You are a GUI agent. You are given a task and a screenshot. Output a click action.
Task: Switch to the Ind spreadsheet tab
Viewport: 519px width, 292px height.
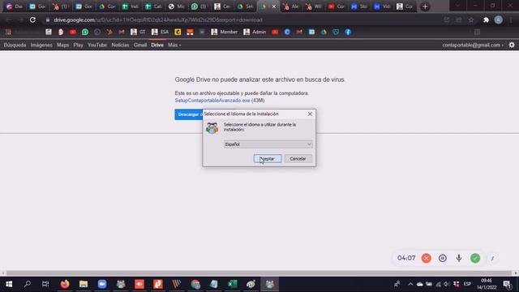[131, 6]
